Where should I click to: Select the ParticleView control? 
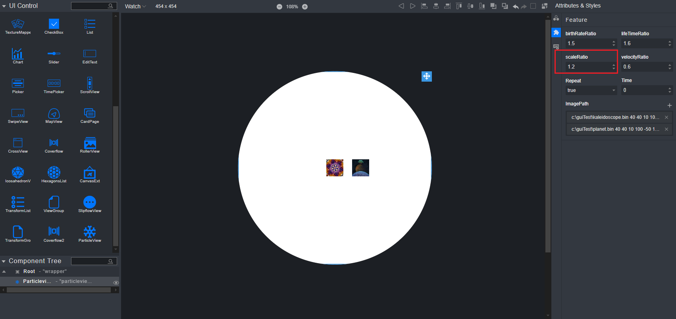90,233
